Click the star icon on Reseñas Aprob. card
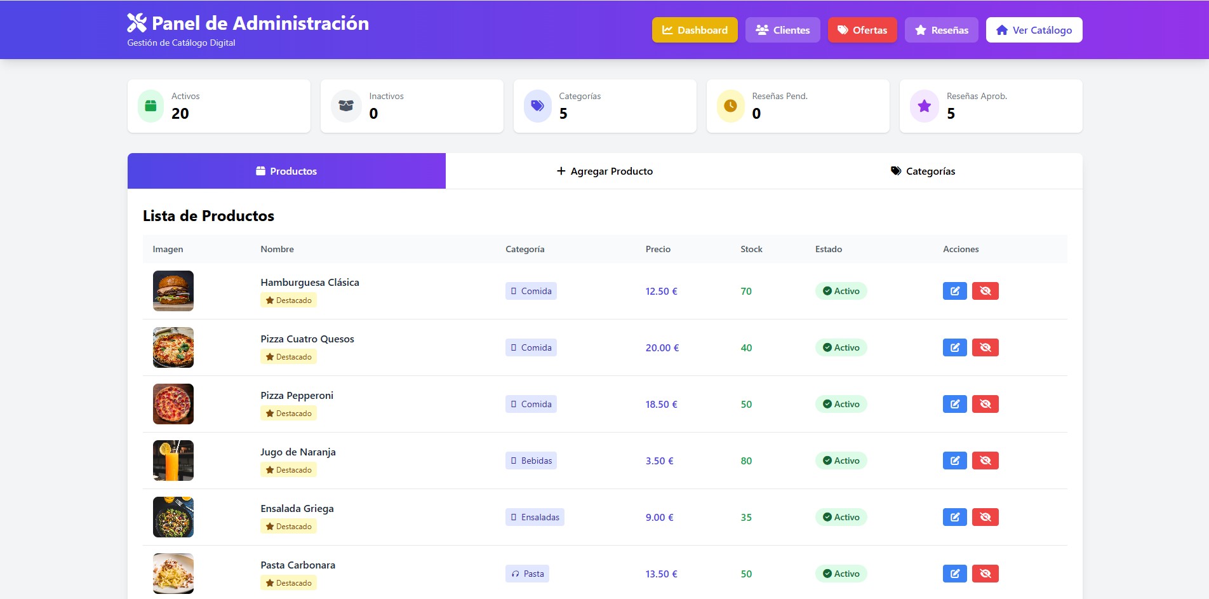The height and width of the screenshot is (599, 1209). 924,105
